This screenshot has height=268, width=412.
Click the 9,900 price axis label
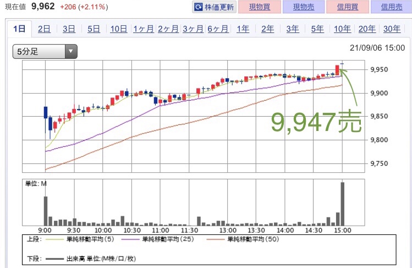[x=379, y=93]
